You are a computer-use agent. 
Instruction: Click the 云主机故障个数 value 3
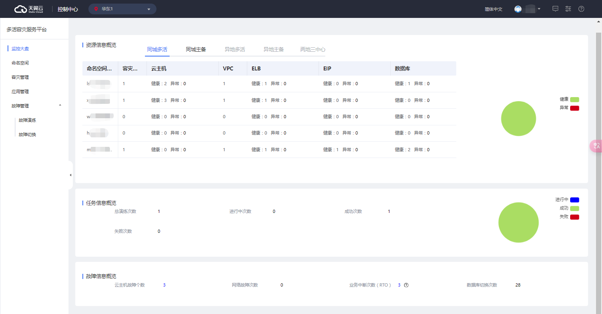click(x=164, y=285)
